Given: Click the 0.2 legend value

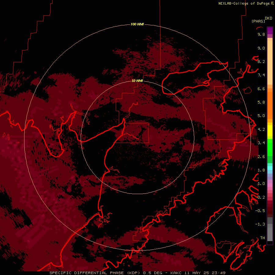Looking at the screenshot, I should click(x=261, y=197).
